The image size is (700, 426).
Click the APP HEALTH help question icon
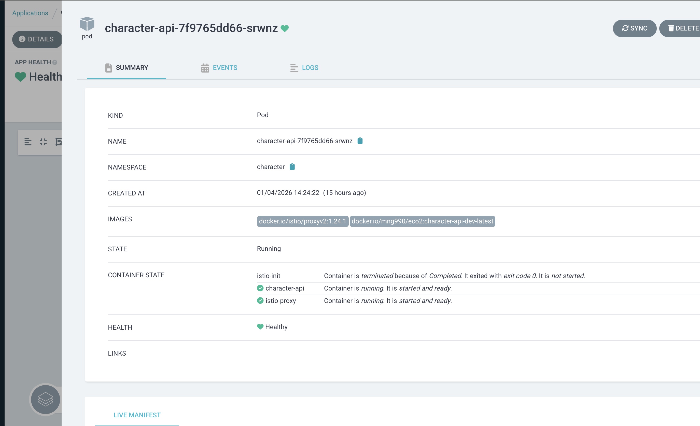pos(55,62)
